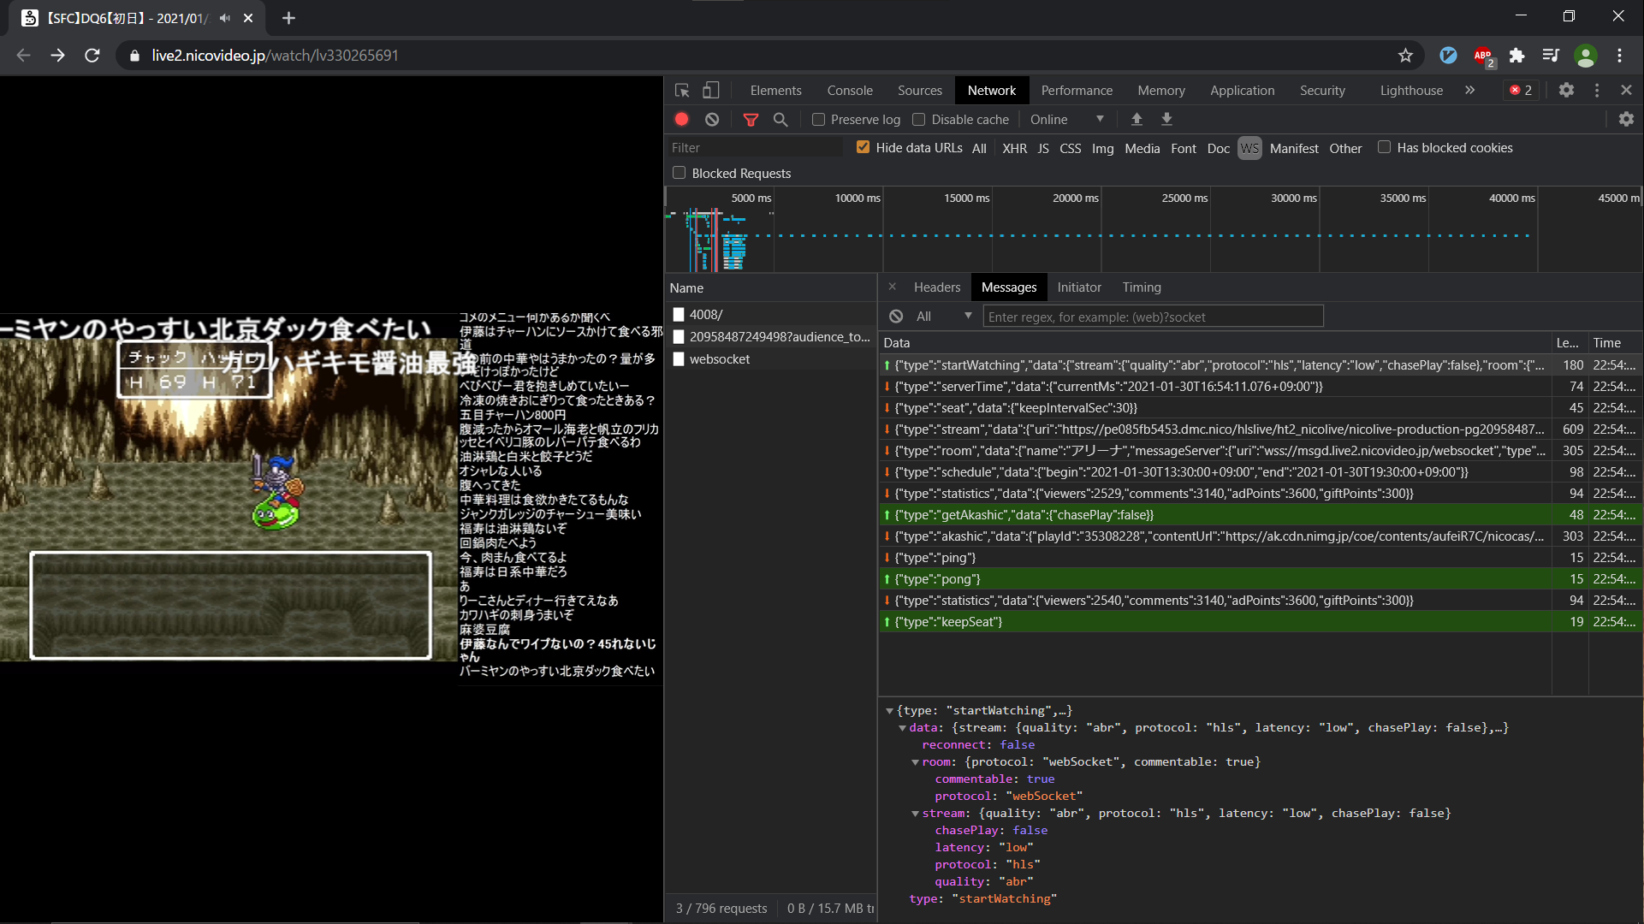The image size is (1644, 924).
Task: Collapse the room object node
Action: 915,762
